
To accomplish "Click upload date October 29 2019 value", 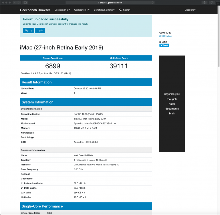I will tap(87, 89).
